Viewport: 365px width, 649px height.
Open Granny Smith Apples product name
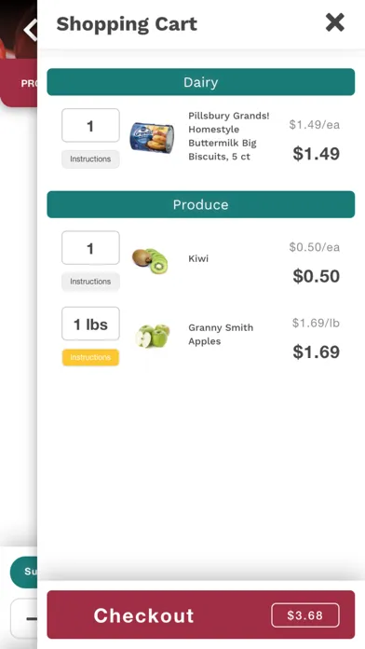(221, 335)
